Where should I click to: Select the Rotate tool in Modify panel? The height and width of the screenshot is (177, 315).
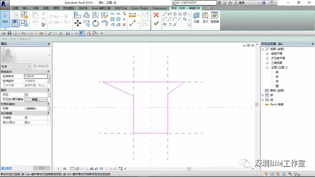96,23
